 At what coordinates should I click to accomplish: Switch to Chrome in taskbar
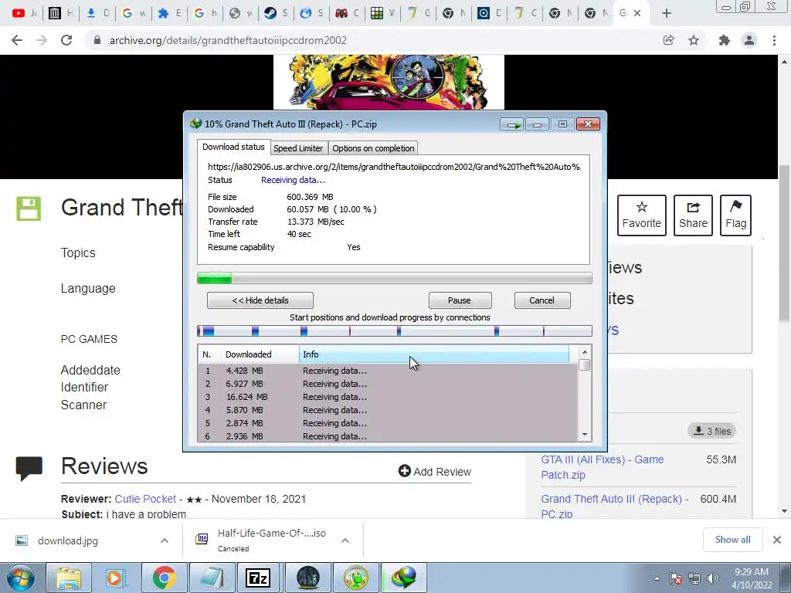(x=164, y=578)
